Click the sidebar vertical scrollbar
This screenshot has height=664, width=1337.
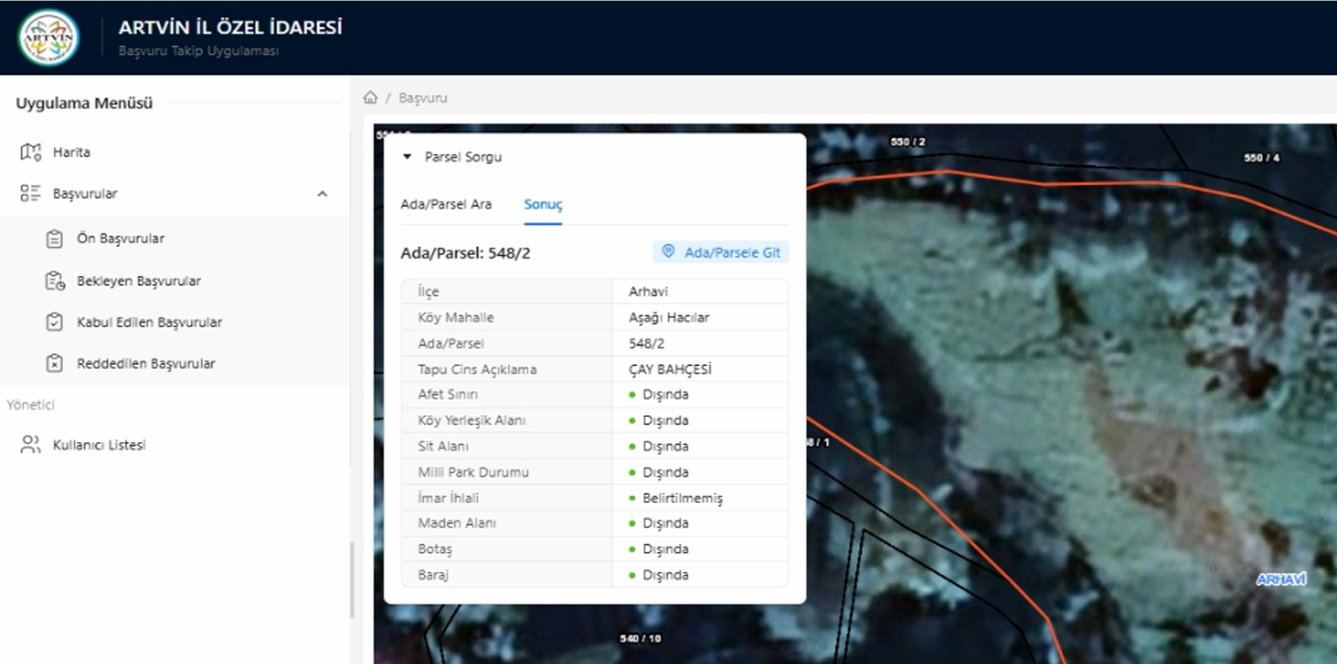pyautogui.click(x=352, y=579)
